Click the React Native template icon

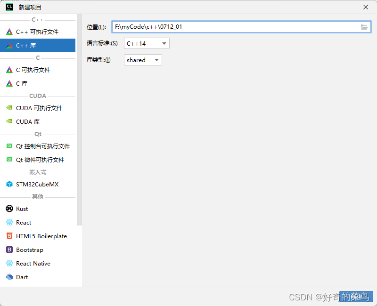pyautogui.click(x=10, y=263)
